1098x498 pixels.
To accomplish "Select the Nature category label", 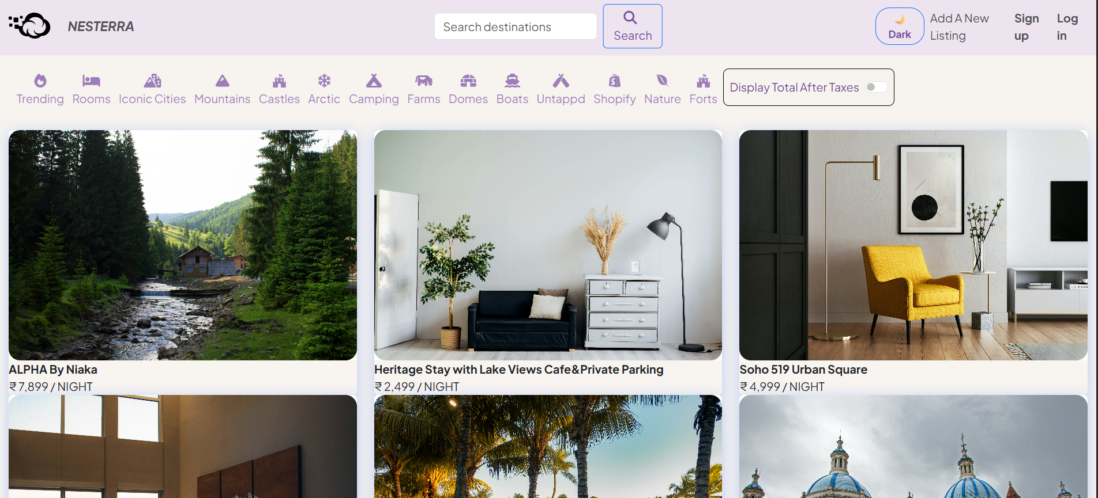I will [x=663, y=99].
